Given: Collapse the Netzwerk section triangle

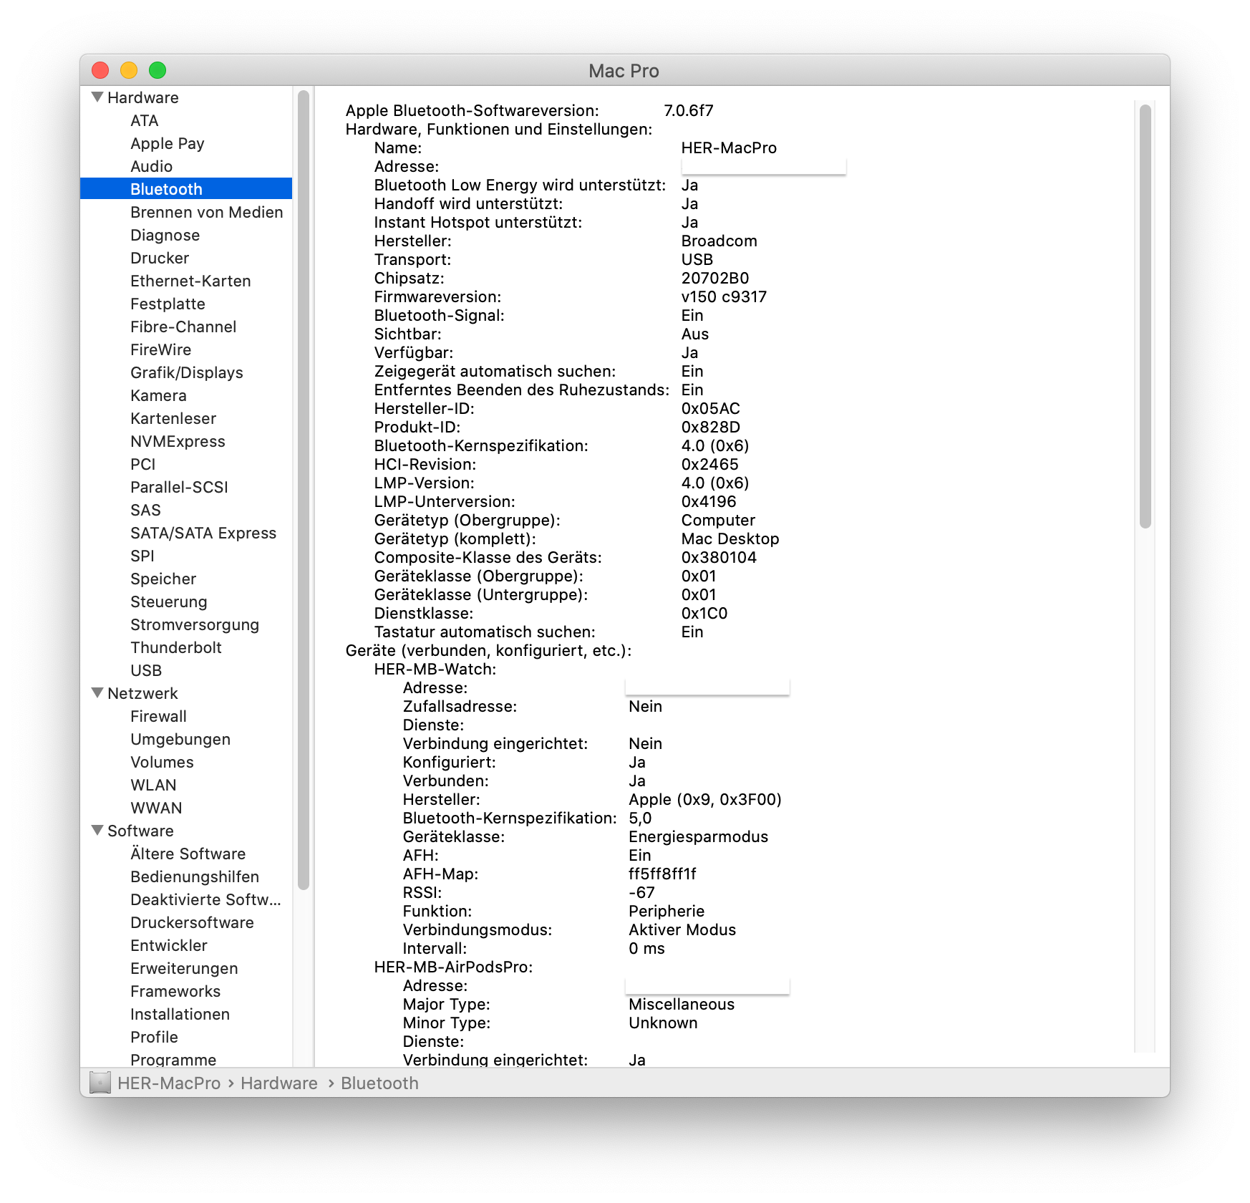Looking at the screenshot, I should pyautogui.click(x=98, y=692).
